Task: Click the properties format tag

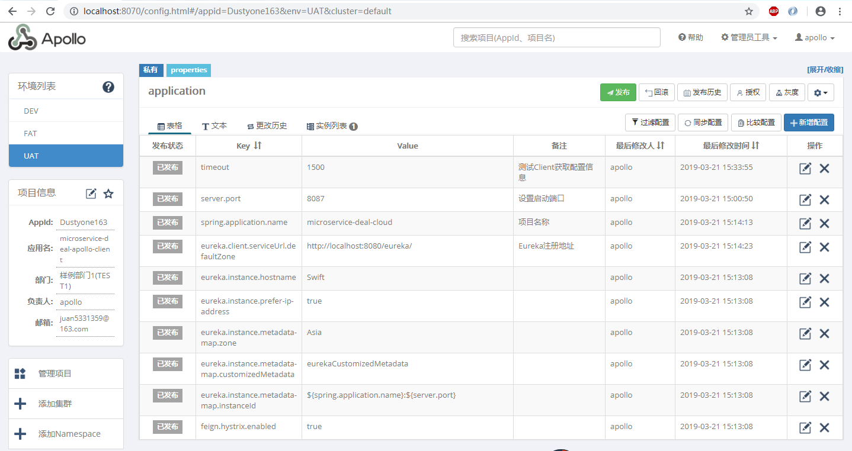Action: pos(189,70)
